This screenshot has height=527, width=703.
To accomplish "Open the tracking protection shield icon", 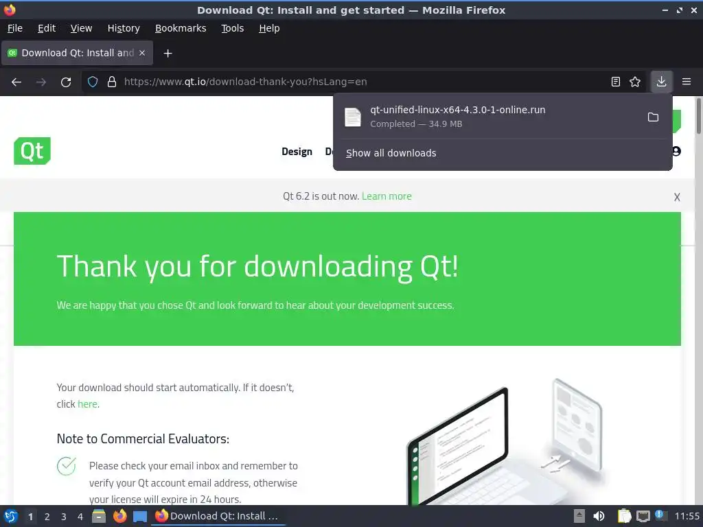I will pos(93,82).
